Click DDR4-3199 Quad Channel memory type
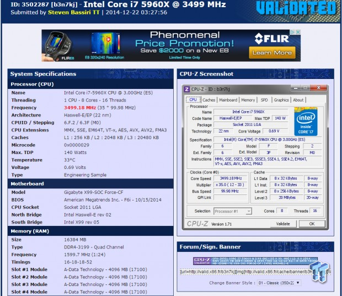This screenshot has width=342, height=296. tap(94, 247)
